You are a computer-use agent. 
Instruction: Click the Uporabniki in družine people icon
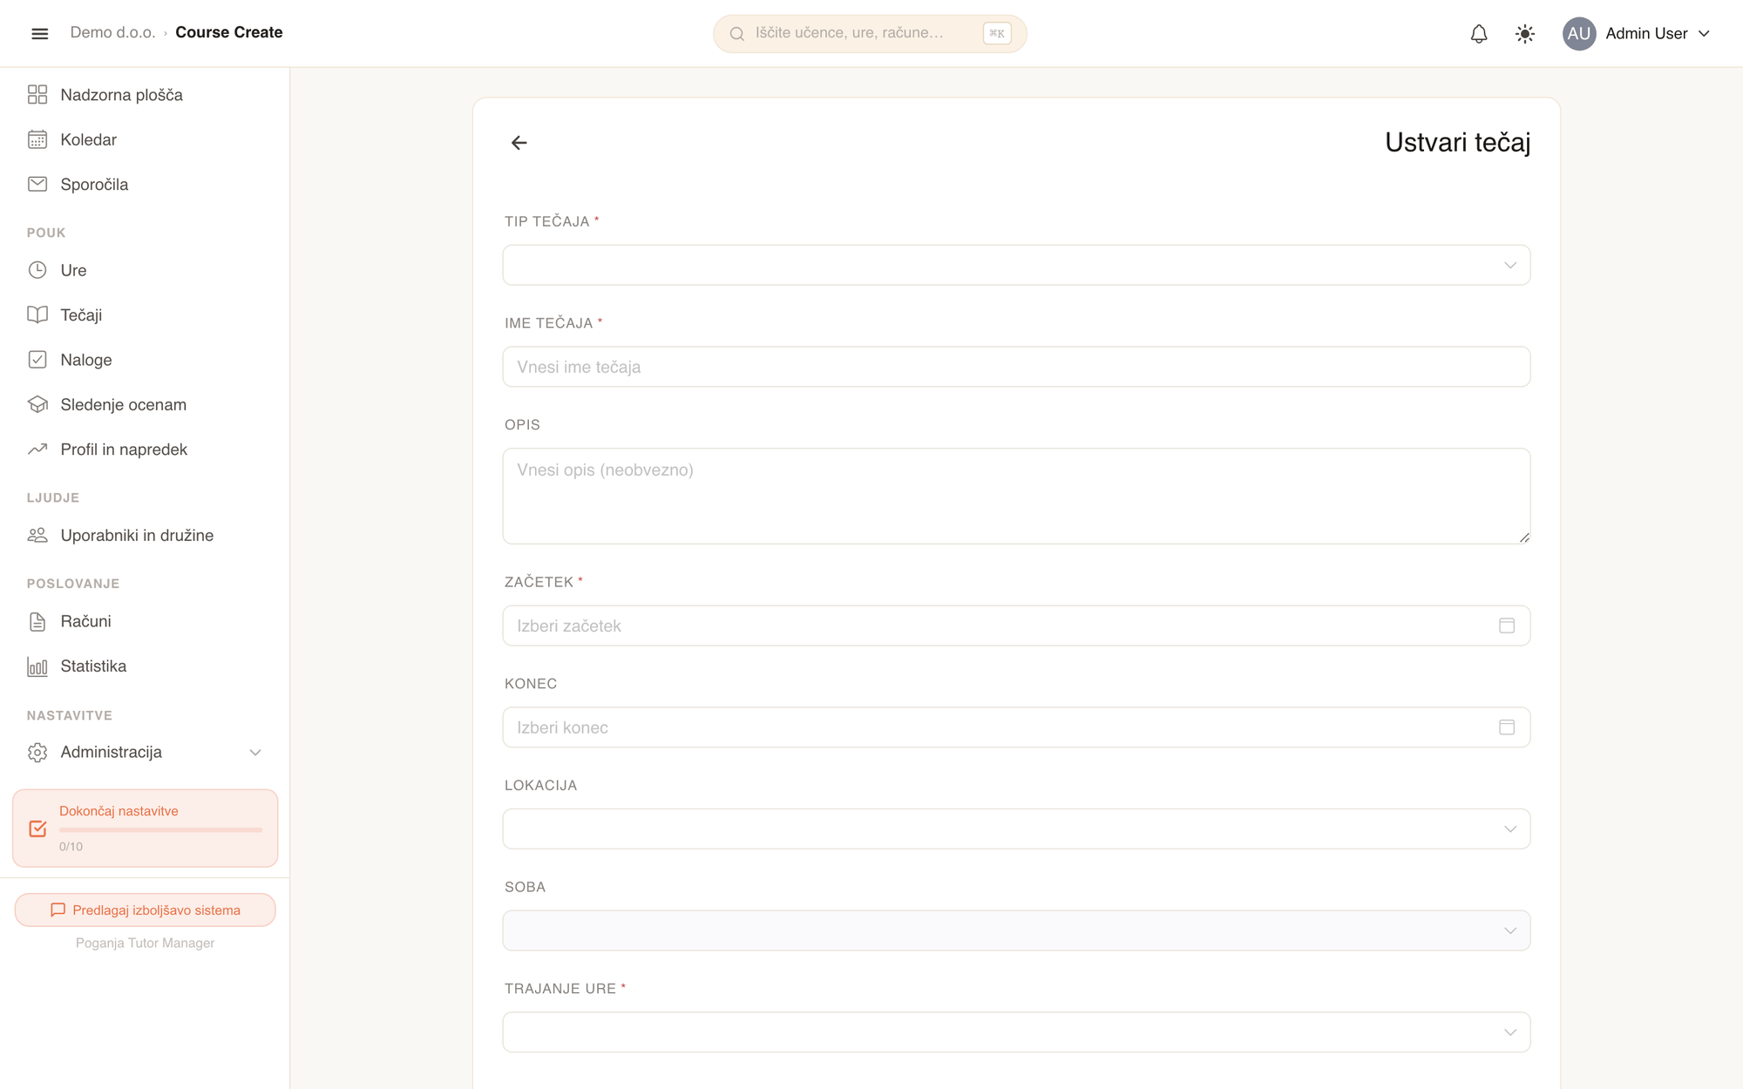37,535
